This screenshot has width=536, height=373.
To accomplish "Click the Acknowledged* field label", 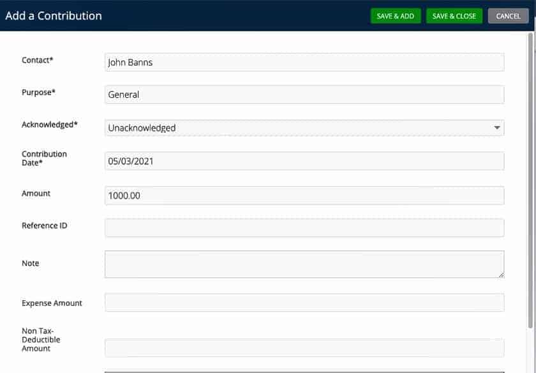I will (x=50, y=125).
